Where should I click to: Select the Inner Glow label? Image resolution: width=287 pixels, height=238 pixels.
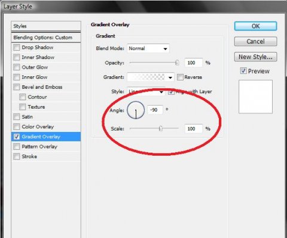[x=35, y=77]
